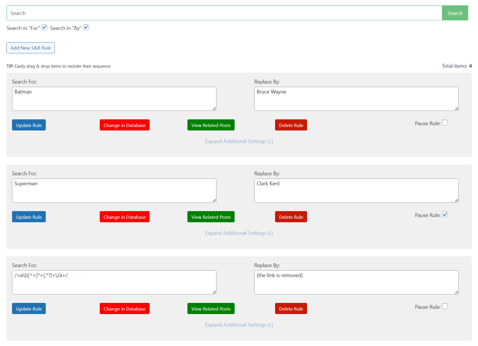View Related Posts for the link regex rule

tap(211, 309)
